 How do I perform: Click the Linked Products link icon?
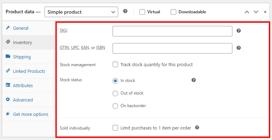coord(8,71)
